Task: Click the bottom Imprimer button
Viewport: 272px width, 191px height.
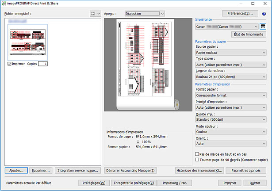Action: (229, 182)
